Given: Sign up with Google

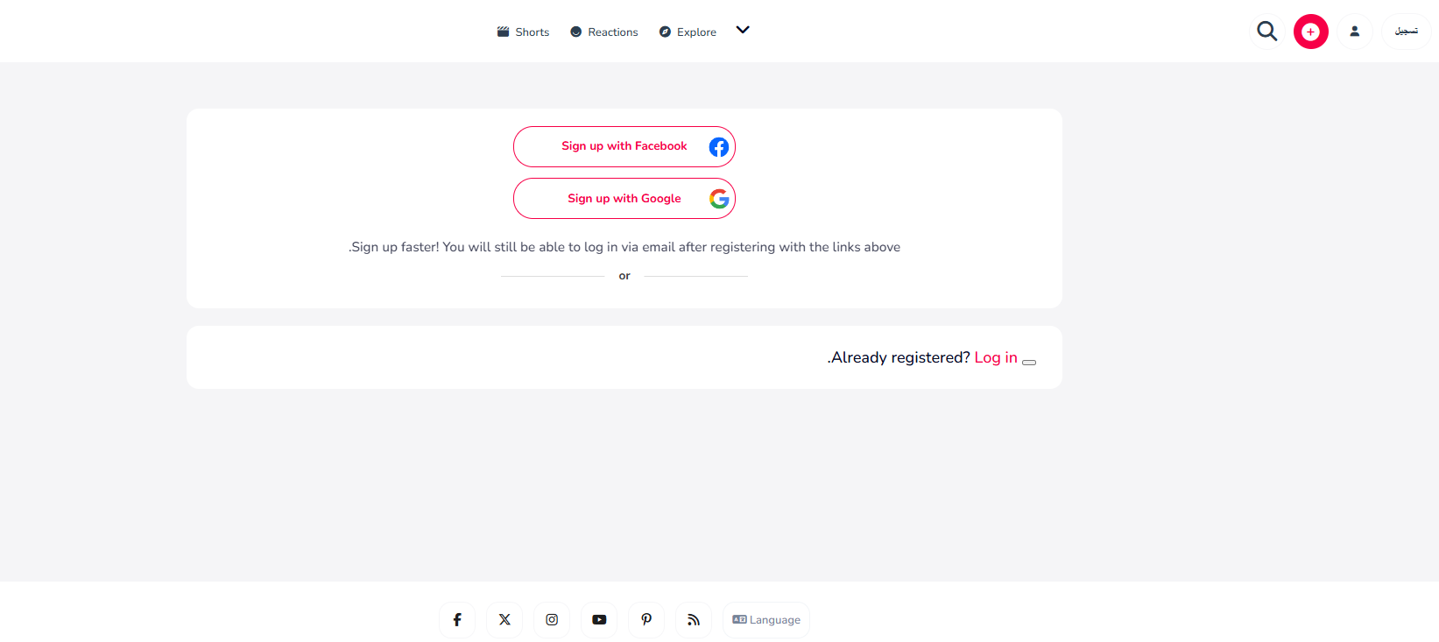Looking at the screenshot, I should pos(624,199).
